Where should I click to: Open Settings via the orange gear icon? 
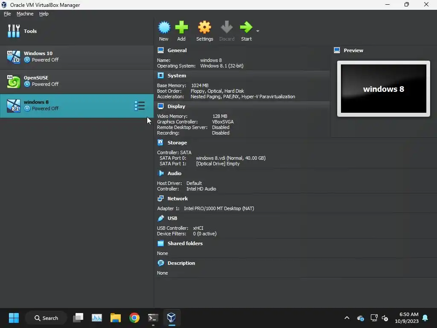tap(204, 27)
